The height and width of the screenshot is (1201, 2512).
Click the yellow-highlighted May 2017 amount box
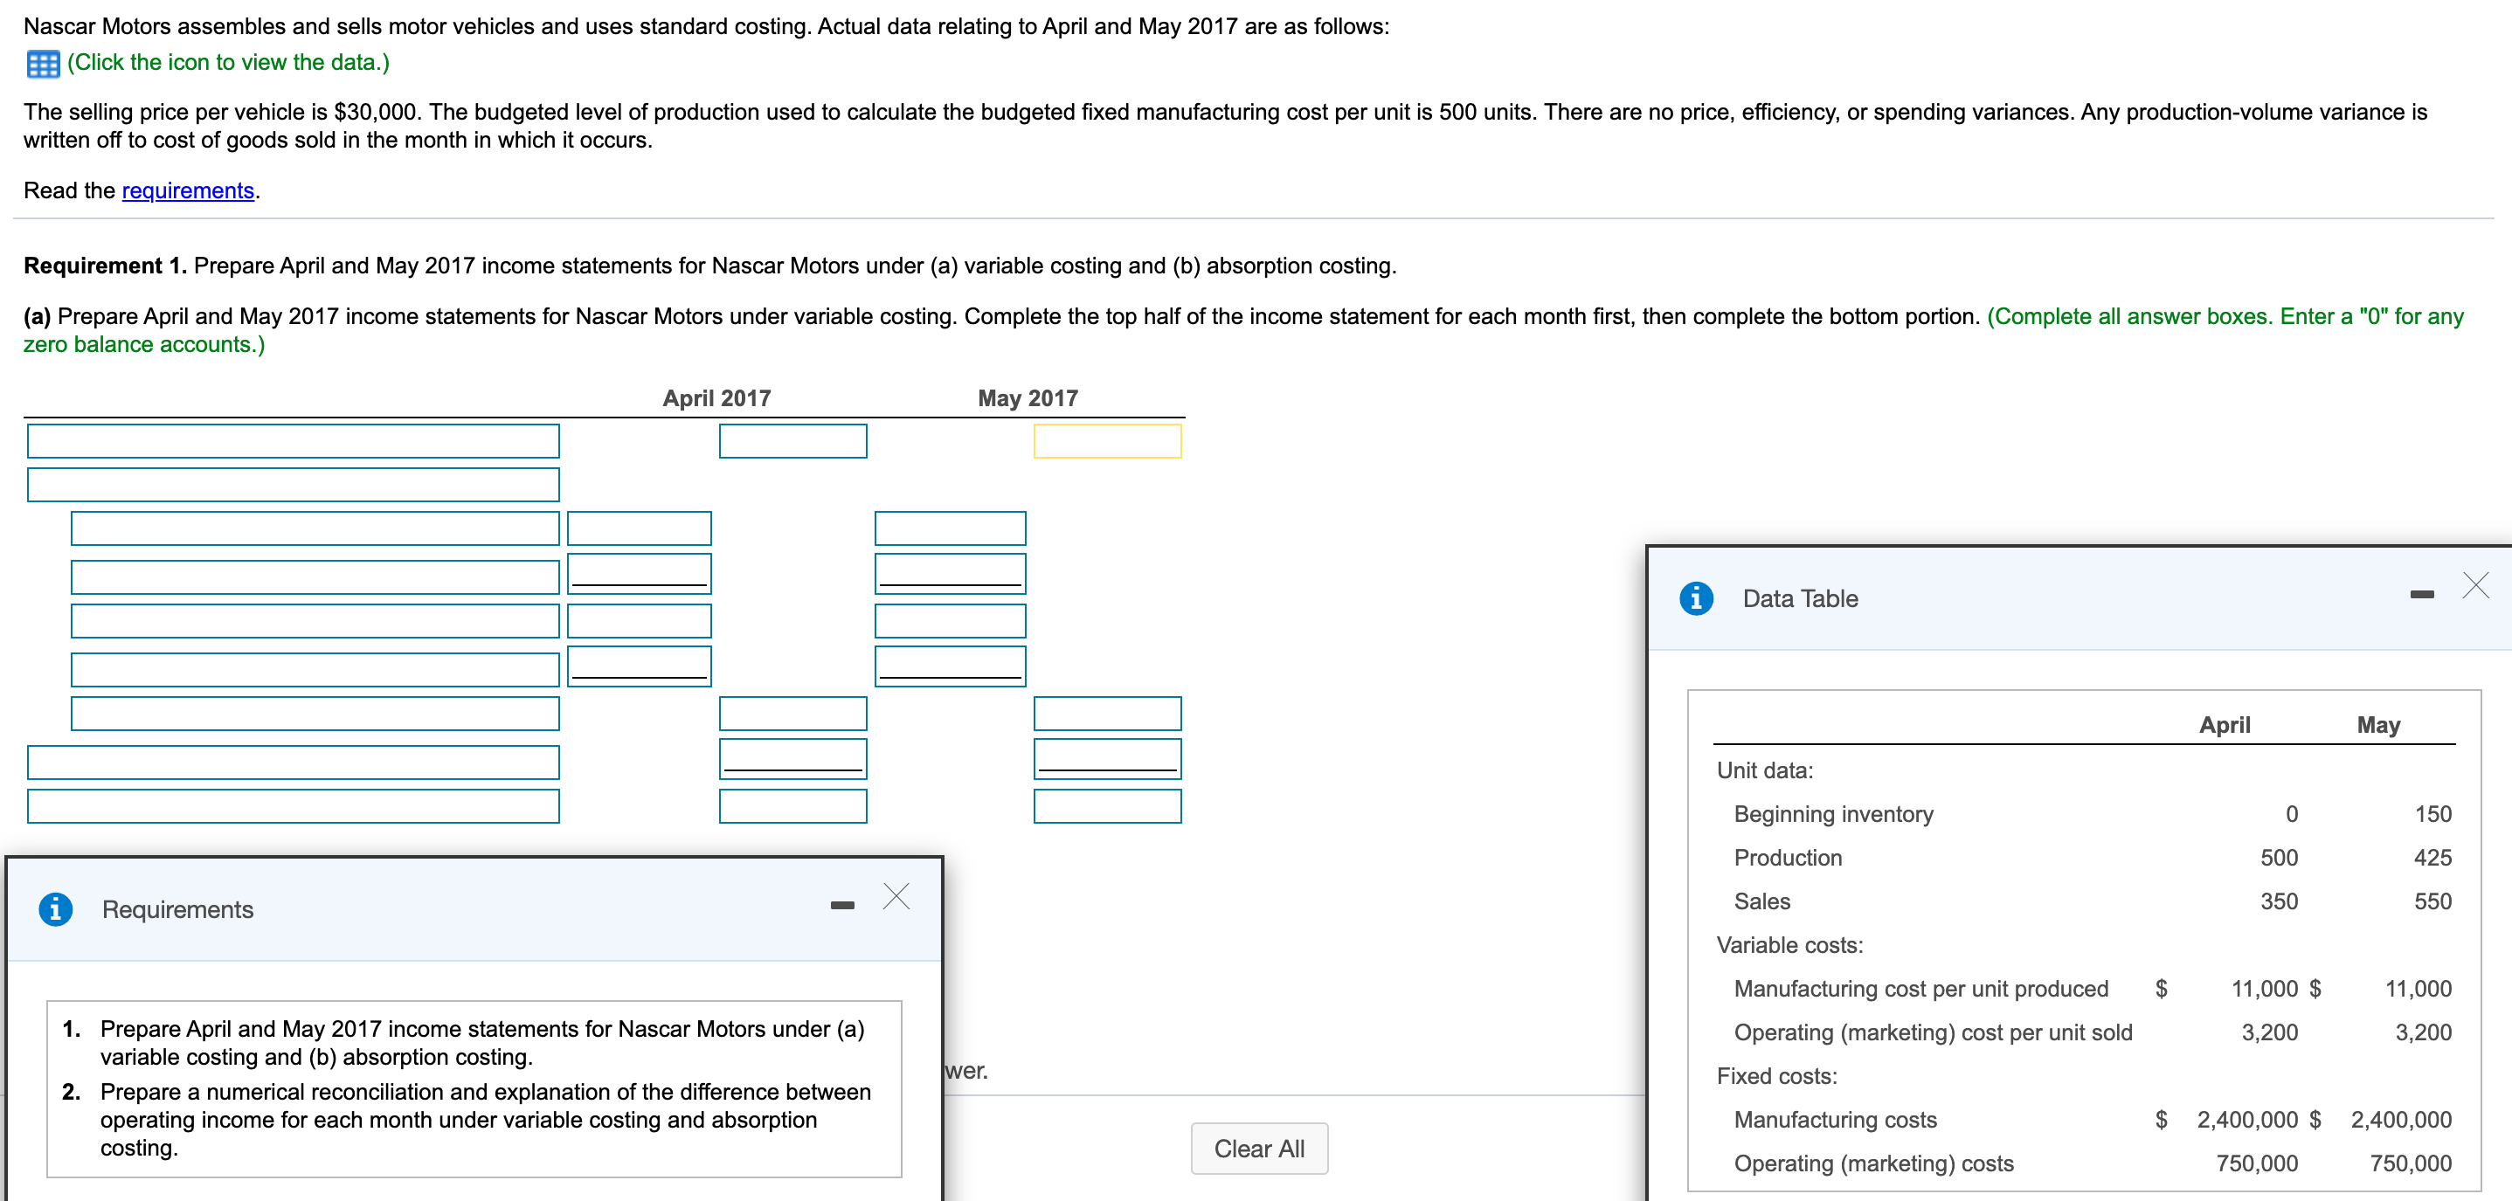(1107, 440)
